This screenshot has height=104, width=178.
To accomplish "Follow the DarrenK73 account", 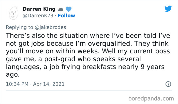I will coord(66,16).
